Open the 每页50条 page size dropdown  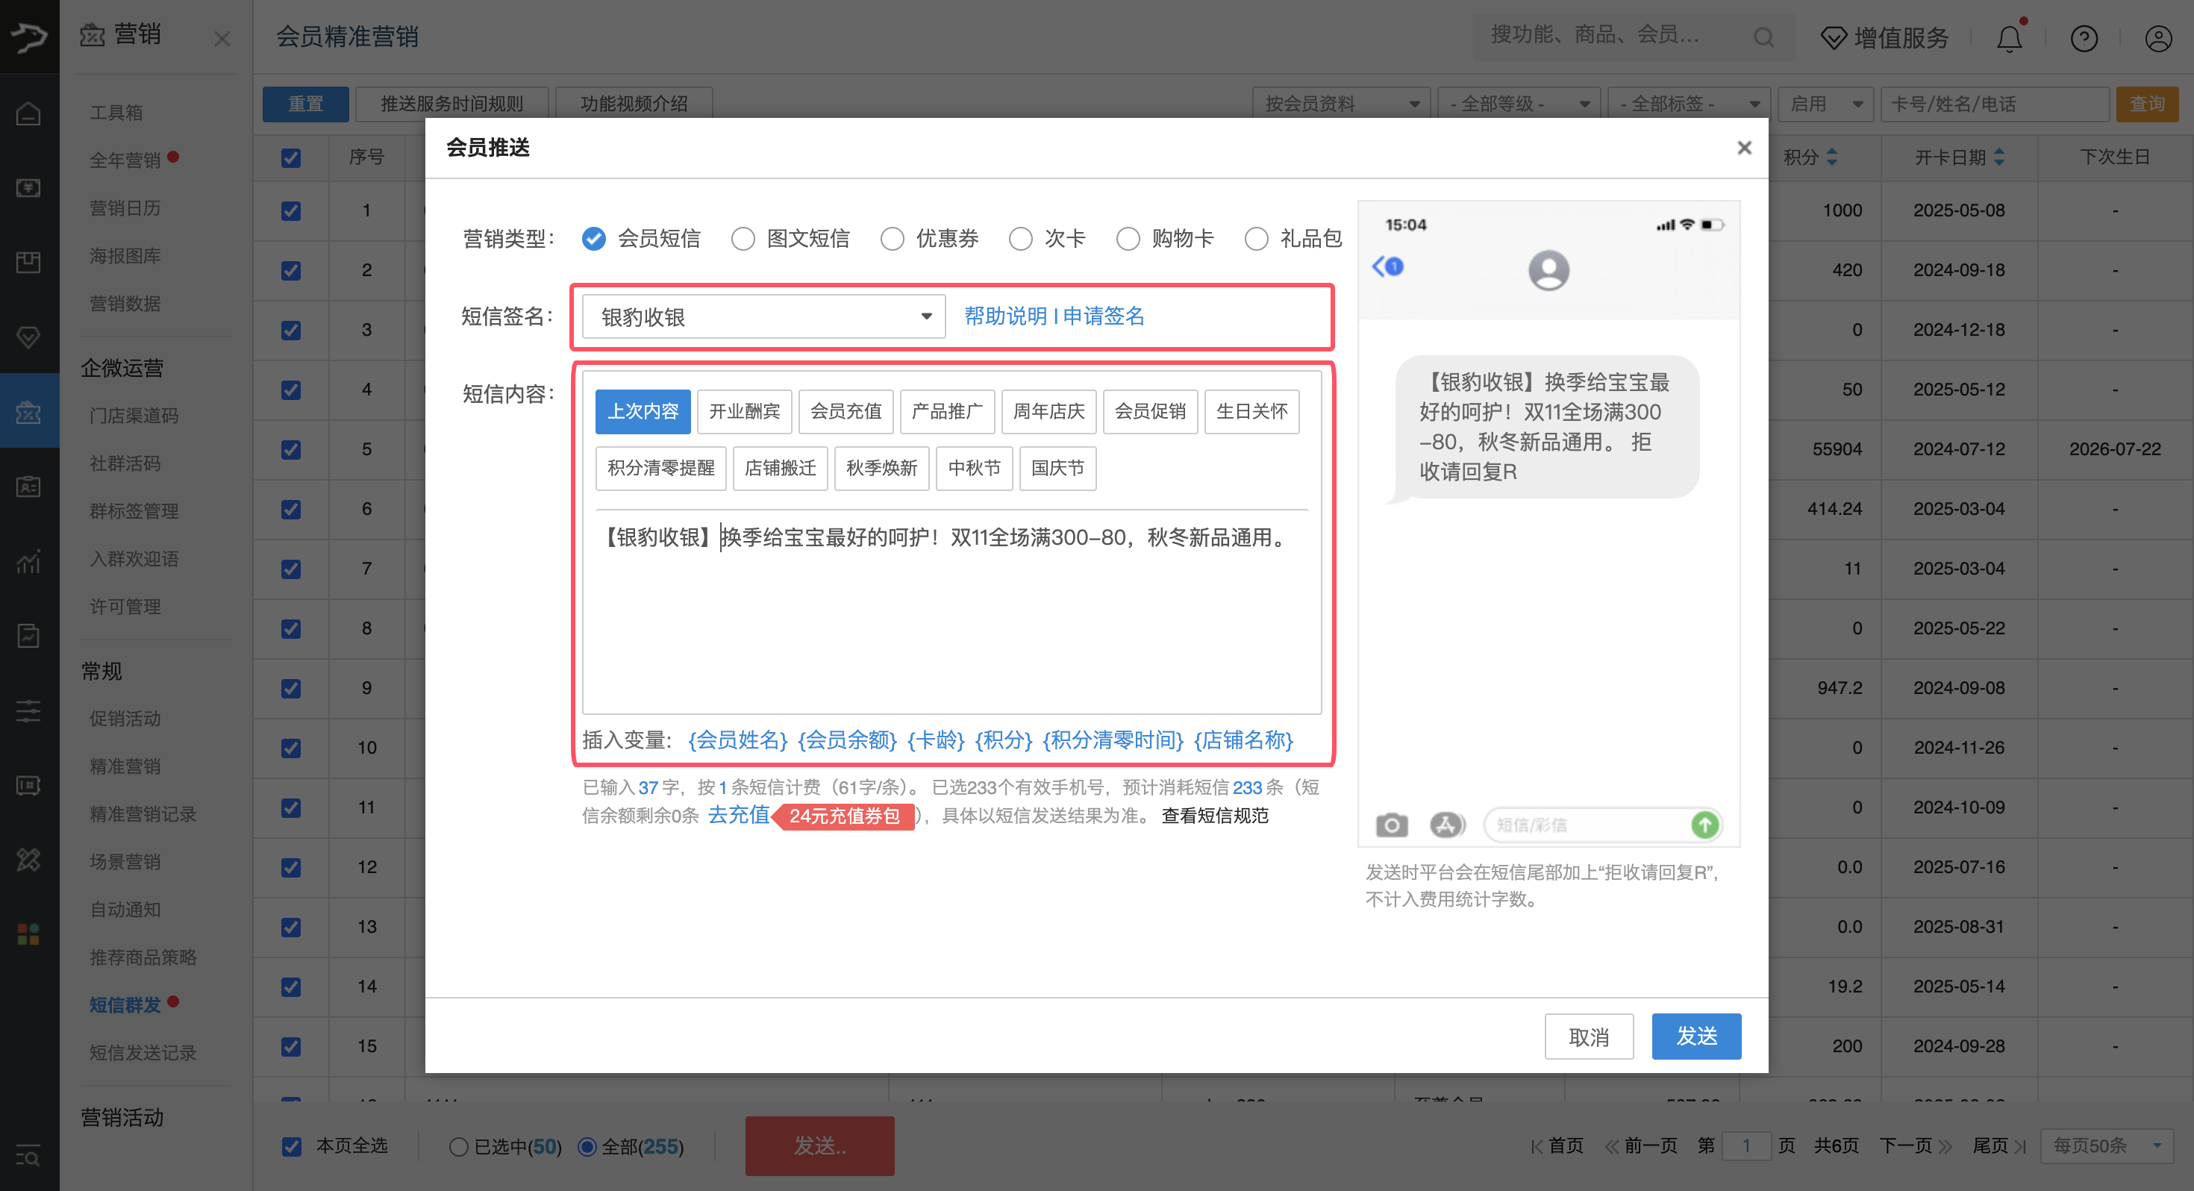pyautogui.click(x=2106, y=1145)
